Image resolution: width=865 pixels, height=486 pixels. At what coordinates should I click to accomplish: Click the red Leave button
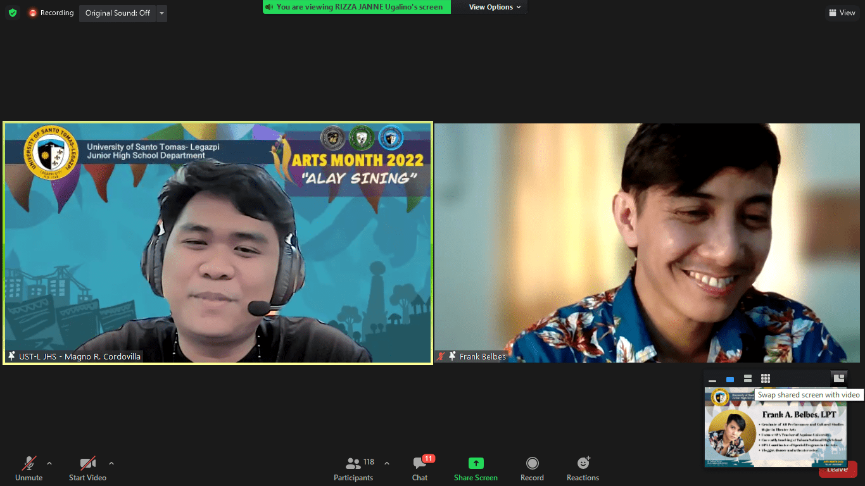(x=837, y=470)
